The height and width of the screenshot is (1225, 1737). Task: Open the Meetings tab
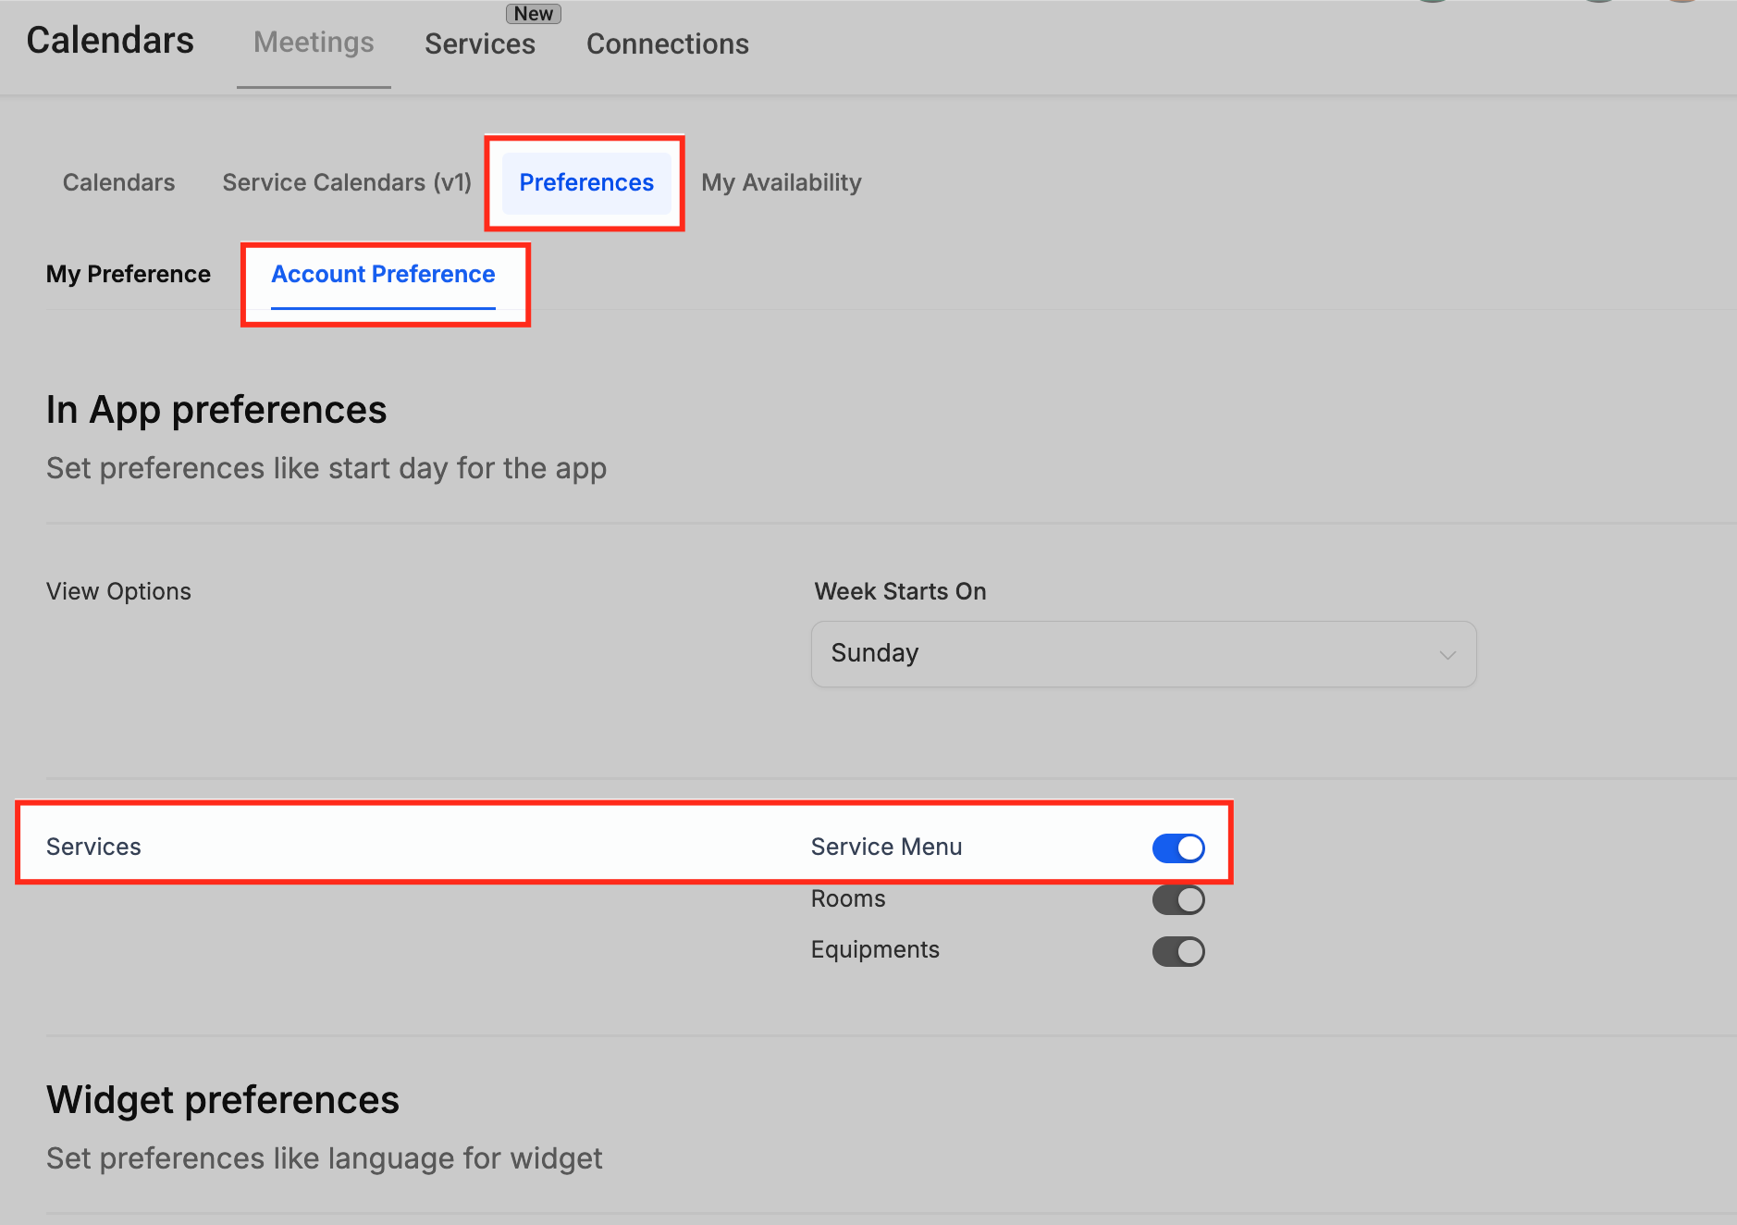pyautogui.click(x=314, y=43)
